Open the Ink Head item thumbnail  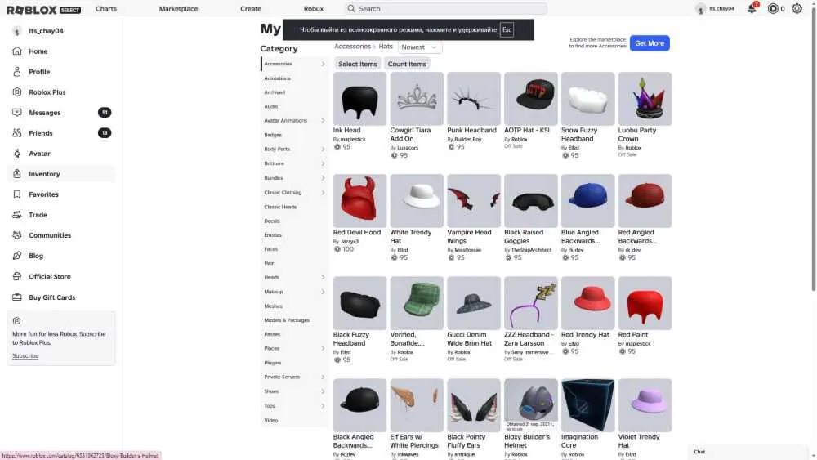(x=359, y=99)
